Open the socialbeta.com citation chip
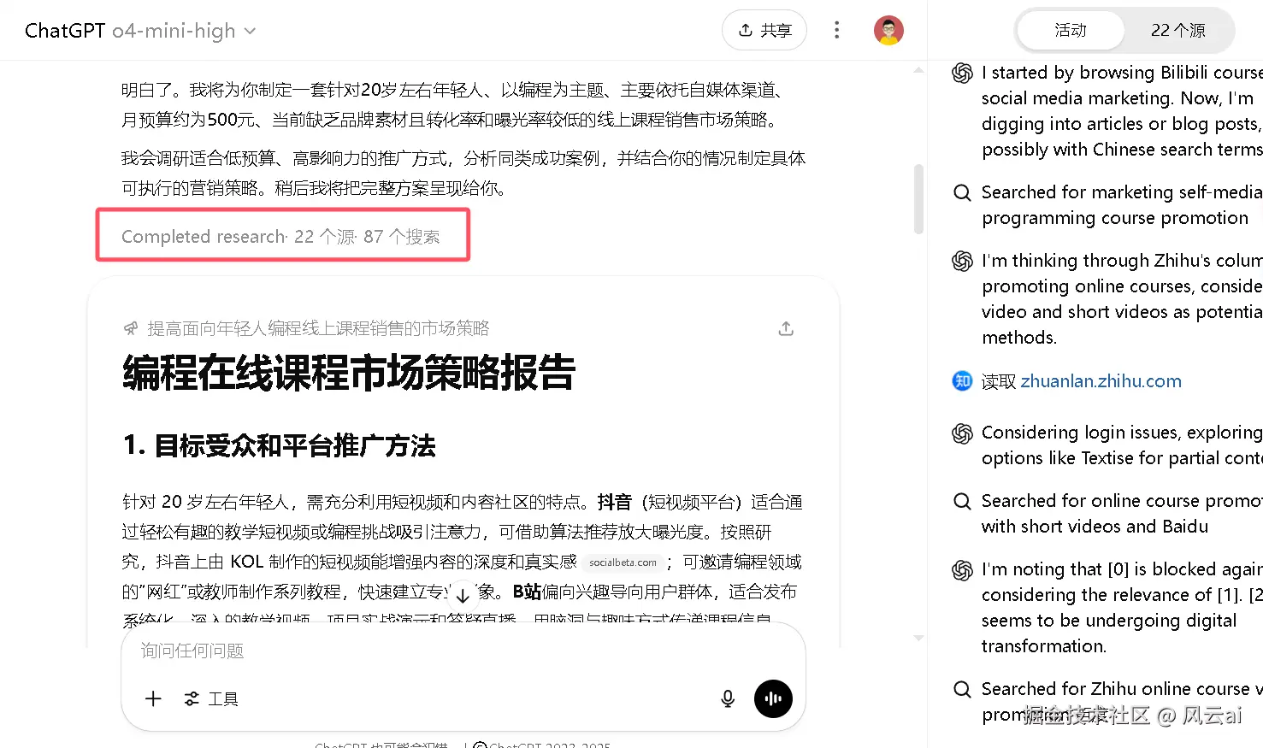Image resolution: width=1263 pixels, height=748 pixels. (623, 562)
